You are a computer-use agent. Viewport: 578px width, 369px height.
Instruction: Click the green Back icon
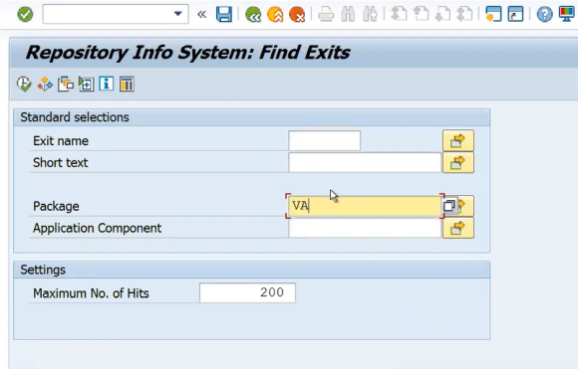tap(253, 14)
